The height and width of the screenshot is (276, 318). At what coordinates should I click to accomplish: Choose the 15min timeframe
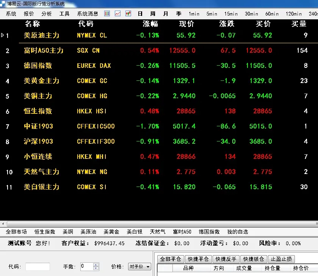coord(231,14)
